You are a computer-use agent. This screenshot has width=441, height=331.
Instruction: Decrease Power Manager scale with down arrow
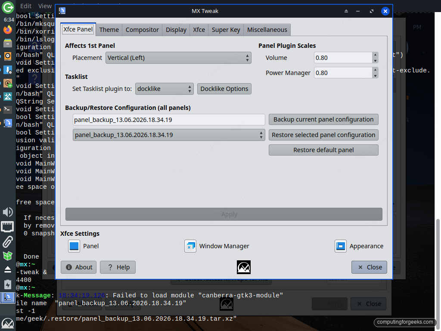click(375, 76)
